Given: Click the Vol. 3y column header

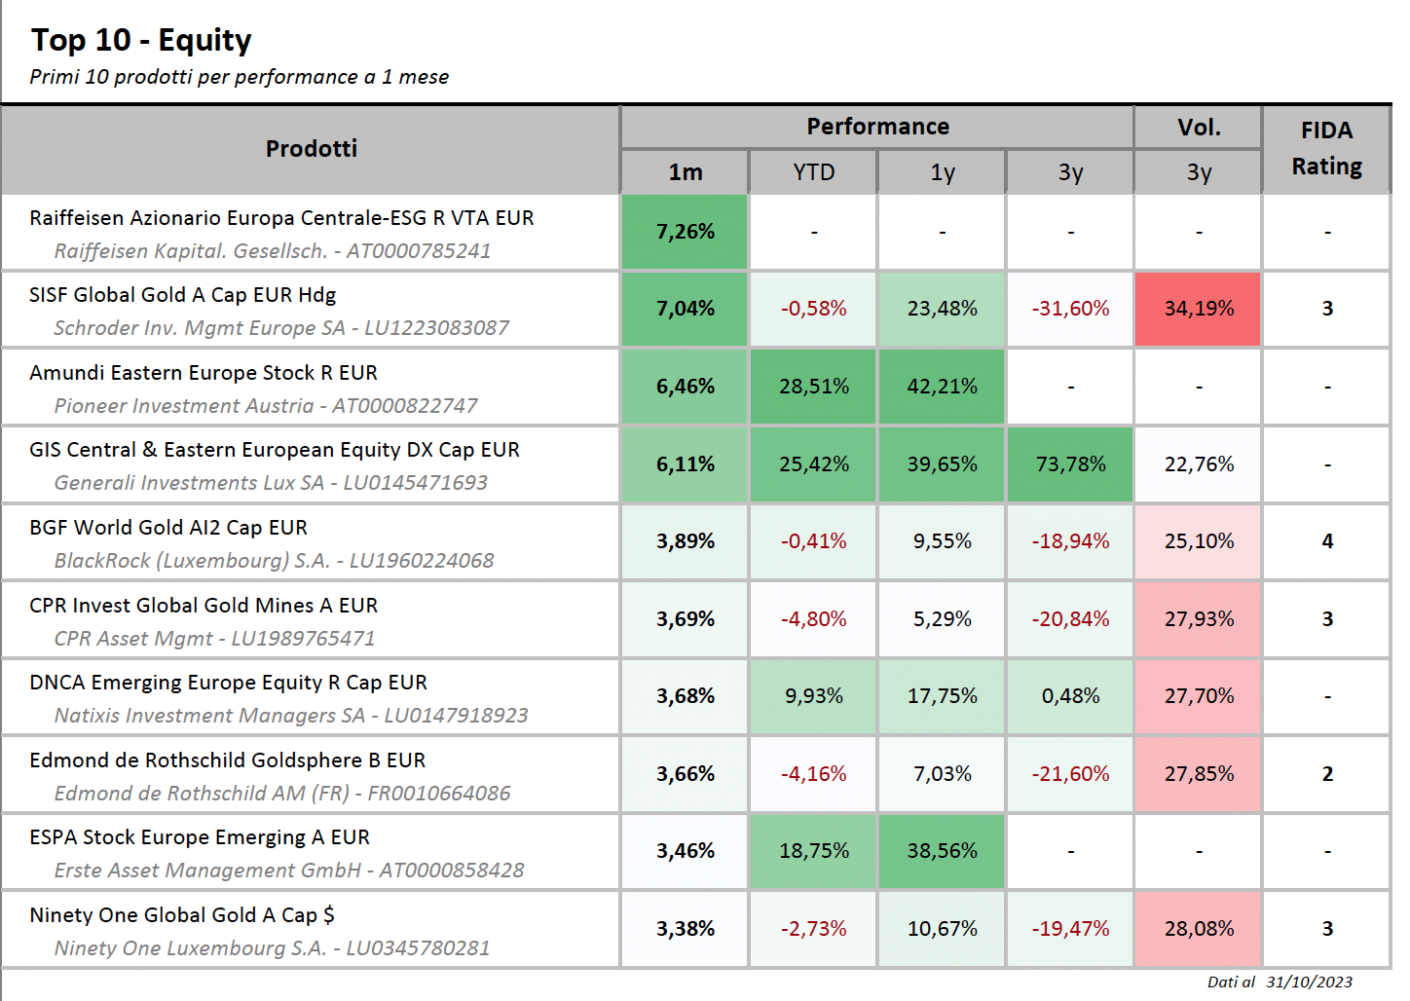Looking at the screenshot, I should (1198, 149).
